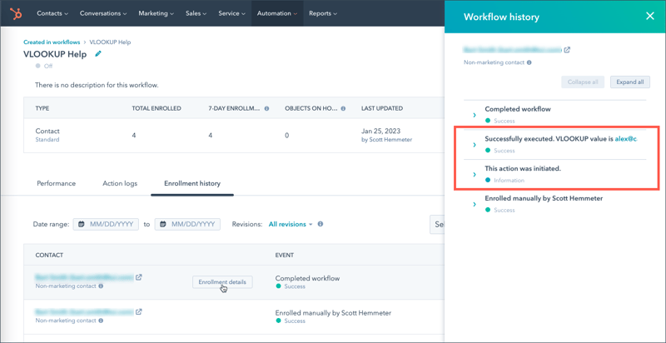Screen dimensions: 666x343
Task: Show info icon for second row Non-marketing contact
Action: [x=101, y=321]
